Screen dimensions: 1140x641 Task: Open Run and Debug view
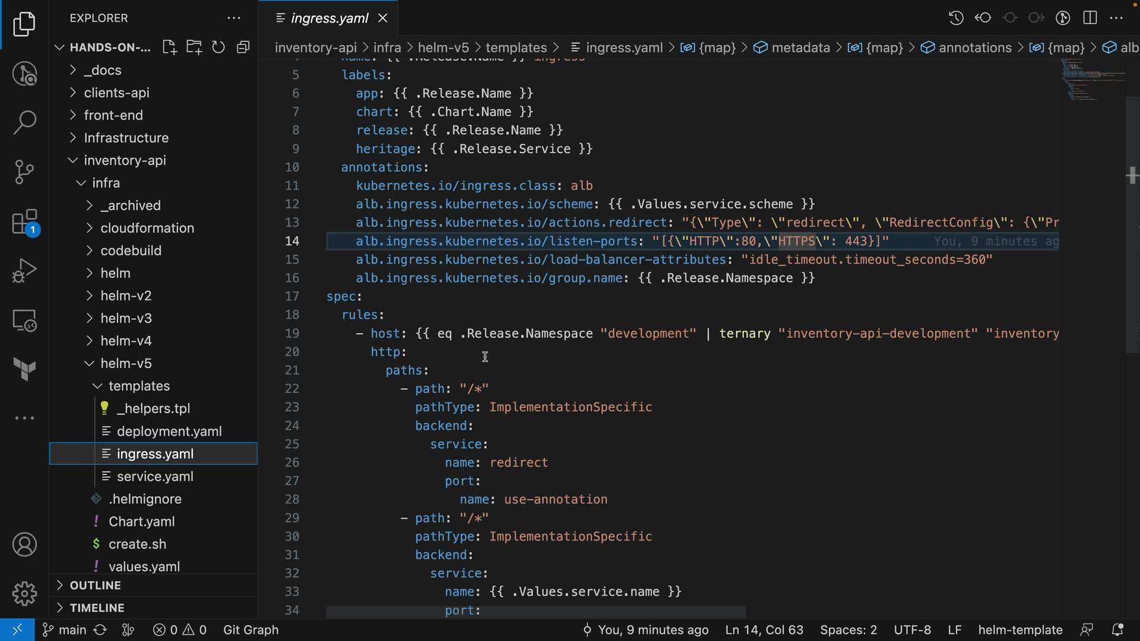point(24,271)
